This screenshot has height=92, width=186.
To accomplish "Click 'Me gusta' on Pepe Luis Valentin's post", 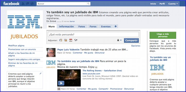I will click(89, 53).
